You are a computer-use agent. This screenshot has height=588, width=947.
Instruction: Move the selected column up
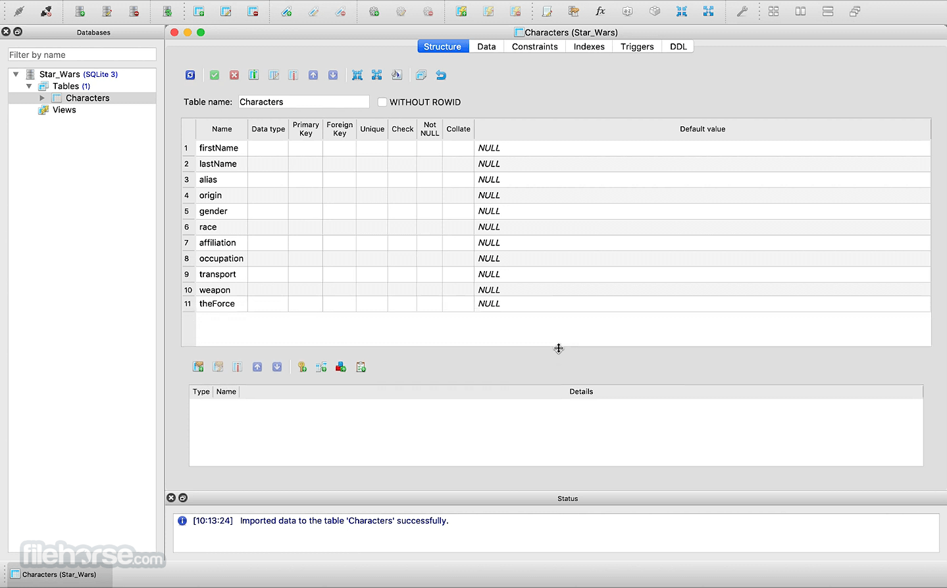[313, 75]
